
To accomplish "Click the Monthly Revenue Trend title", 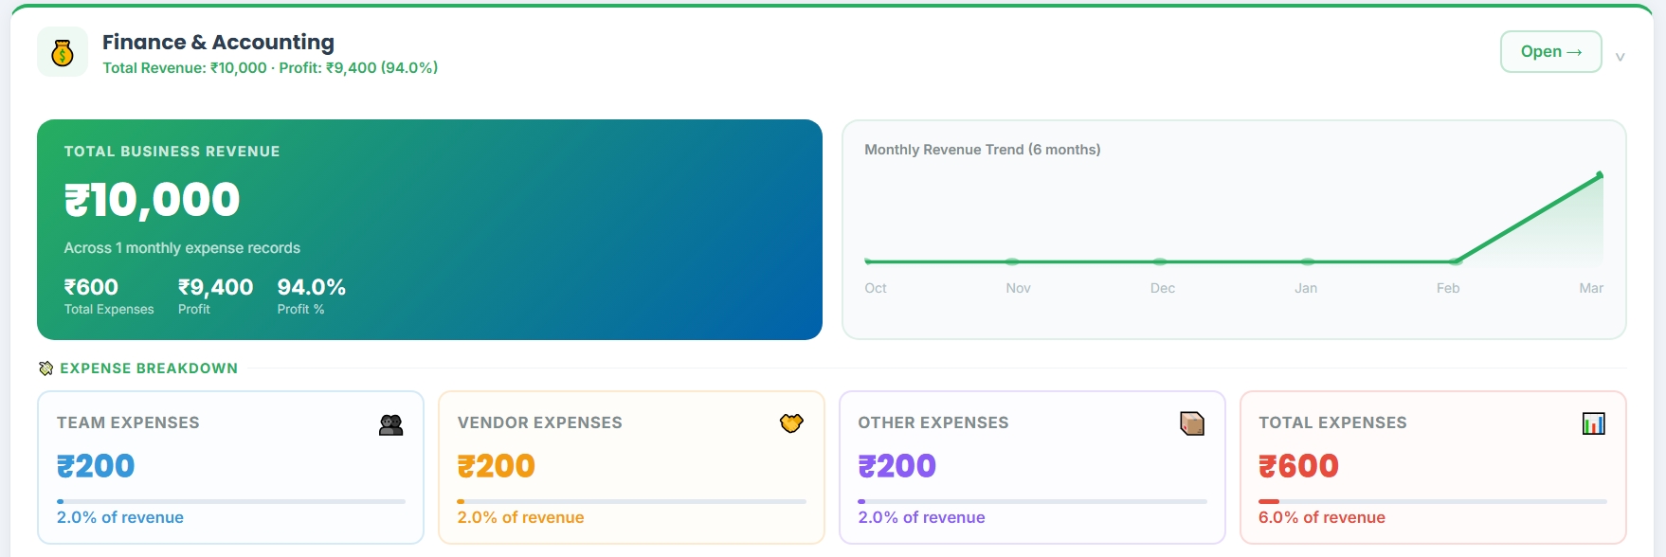I will tap(983, 150).
